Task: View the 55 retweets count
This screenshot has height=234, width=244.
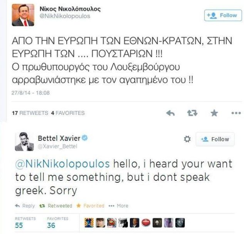Action: 19,226
